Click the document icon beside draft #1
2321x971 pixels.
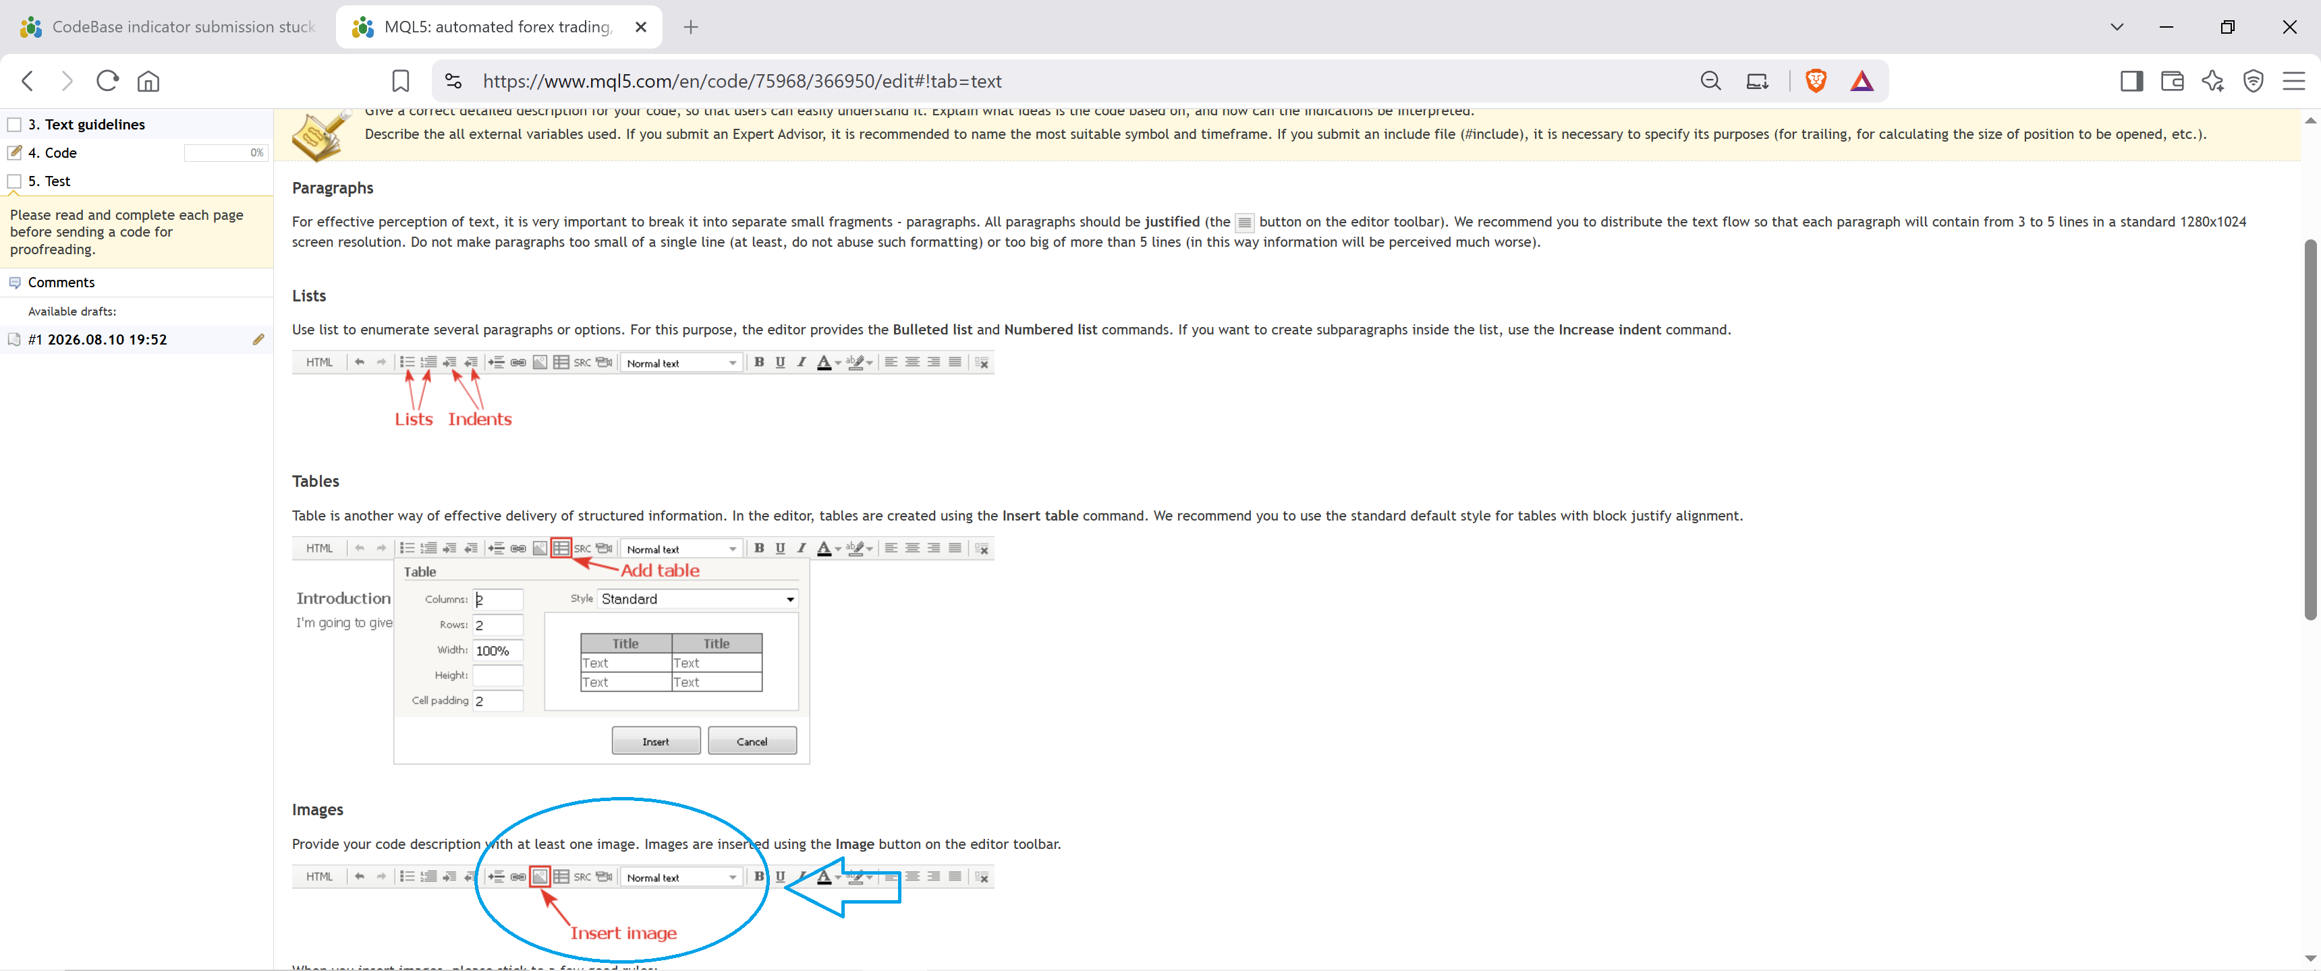14,340
